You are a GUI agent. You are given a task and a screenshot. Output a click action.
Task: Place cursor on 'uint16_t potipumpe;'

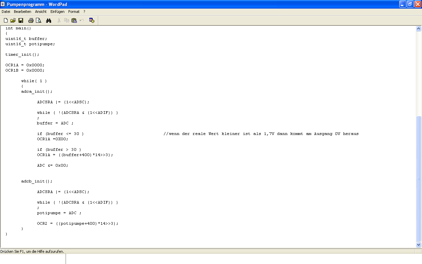point(30,44)
